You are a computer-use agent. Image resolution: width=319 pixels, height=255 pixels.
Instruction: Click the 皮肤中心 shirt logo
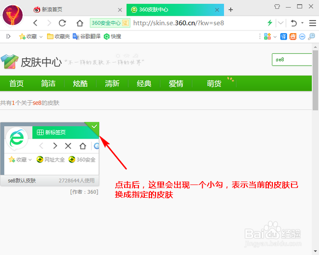click(9, 62)
